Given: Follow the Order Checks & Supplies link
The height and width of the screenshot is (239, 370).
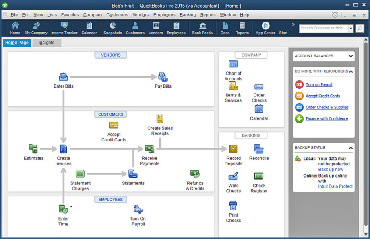Looking at the screenshot, I should point(327,107).
